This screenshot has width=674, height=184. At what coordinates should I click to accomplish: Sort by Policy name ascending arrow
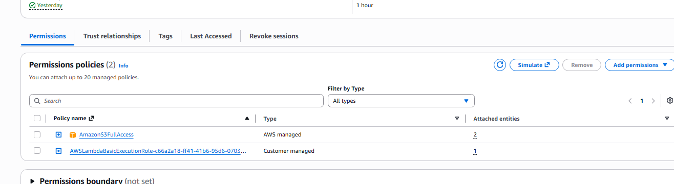click(x=247, y=119)
